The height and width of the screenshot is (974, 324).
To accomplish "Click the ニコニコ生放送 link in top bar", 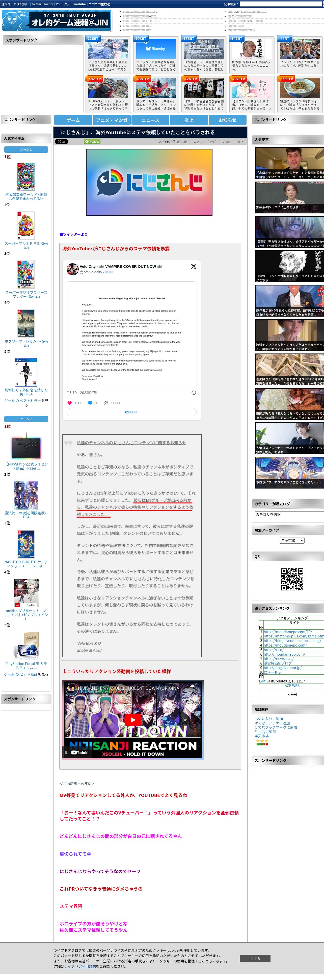I will (99, 4).
